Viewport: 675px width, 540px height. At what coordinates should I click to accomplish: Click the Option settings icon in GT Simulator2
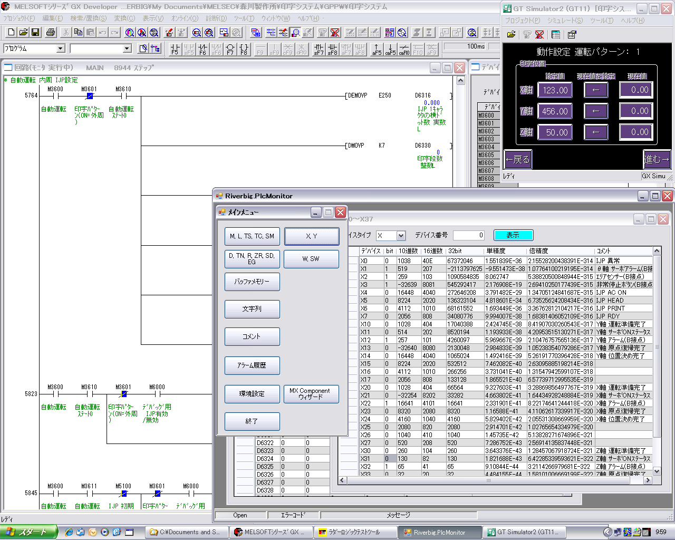tap(572, 34)
